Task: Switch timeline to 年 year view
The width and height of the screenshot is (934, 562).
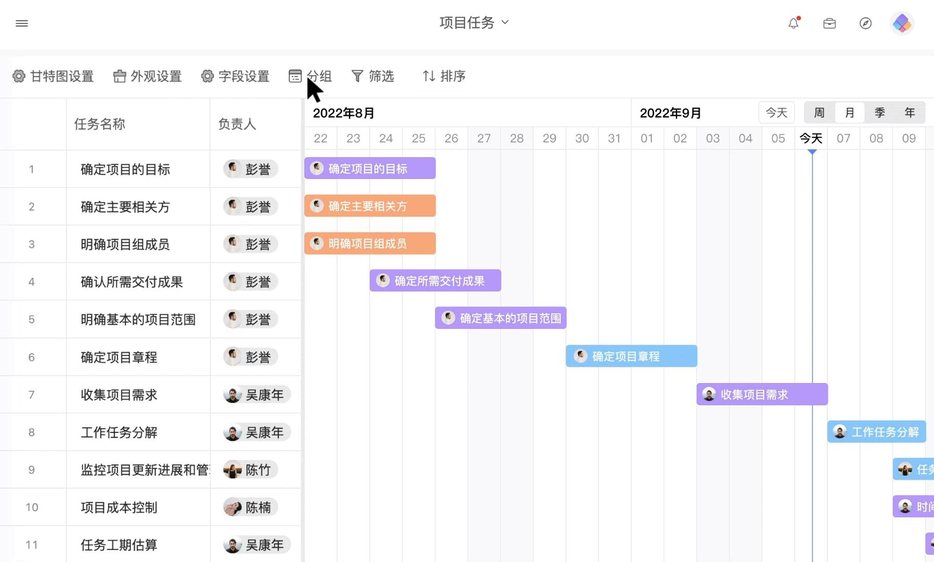Action: (910, 112)
